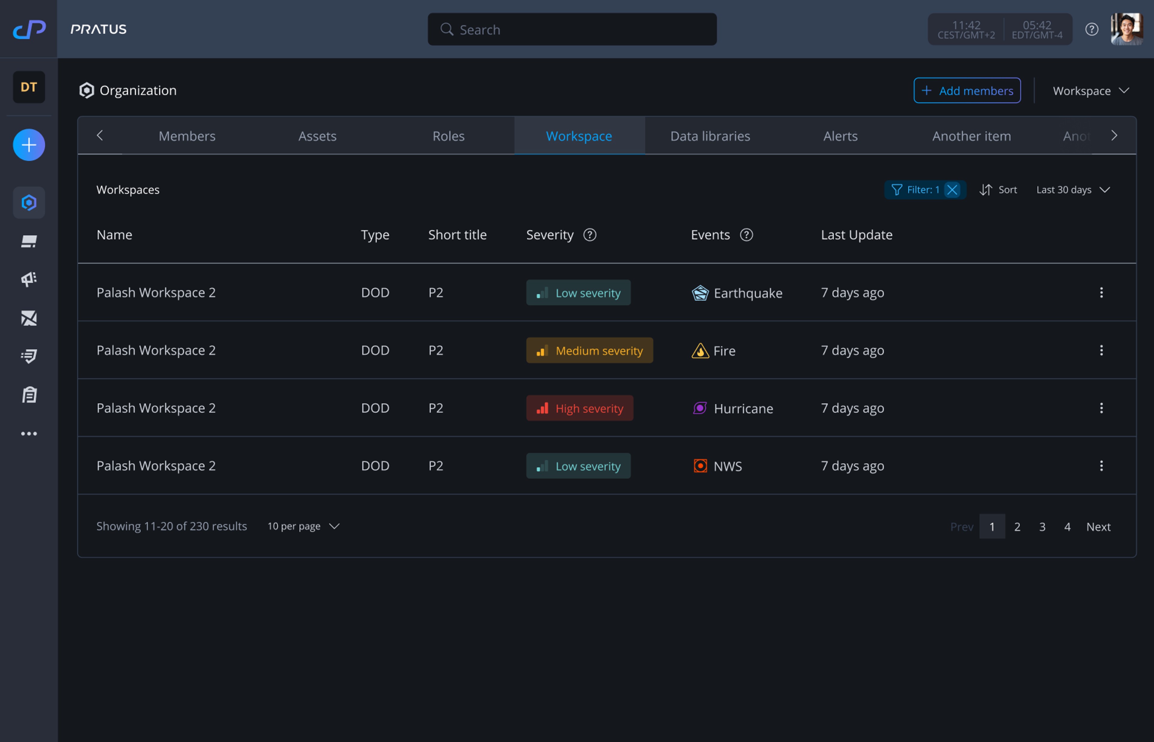1154x742 pixels.
Task: Click the Hurricane event icon
Action: (x=700, y=408)
